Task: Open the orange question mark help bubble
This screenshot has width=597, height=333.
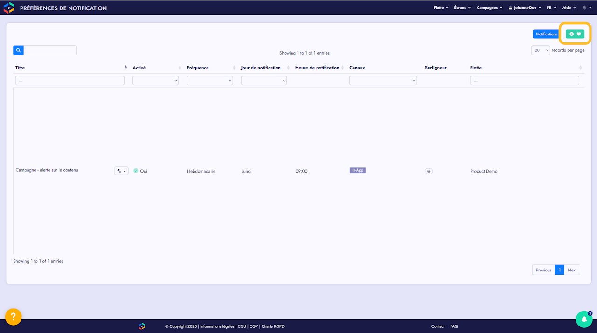Action: pyautogui.click(x=14, y=317)
